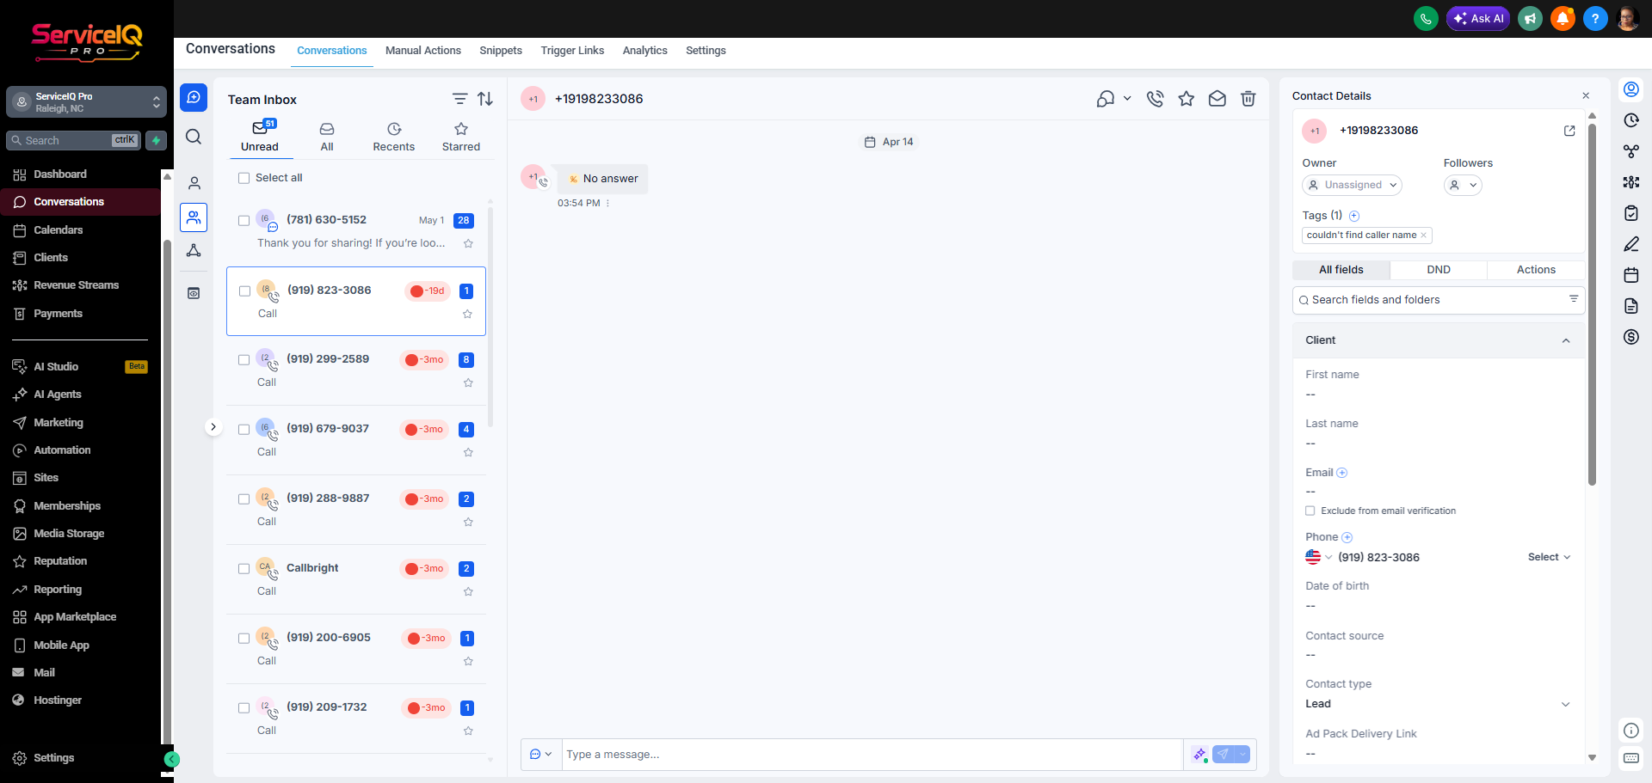Click the send message arrow button
The image size is (1652, 783).
point(1223,754)
